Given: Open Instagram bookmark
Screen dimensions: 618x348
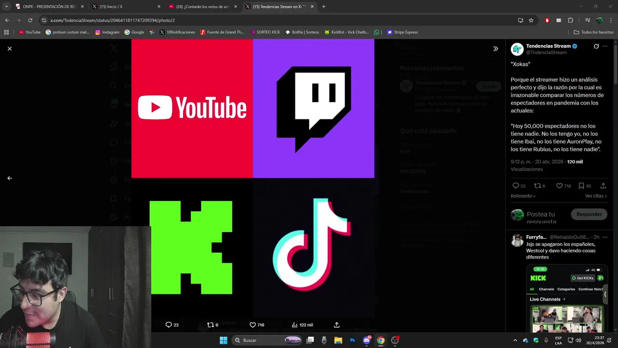Looking at the screenshot, I should [x=107, y=32].
